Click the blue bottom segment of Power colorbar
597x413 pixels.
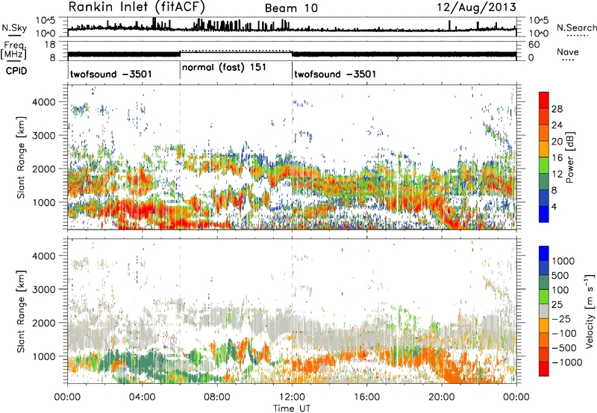(544, 214)
